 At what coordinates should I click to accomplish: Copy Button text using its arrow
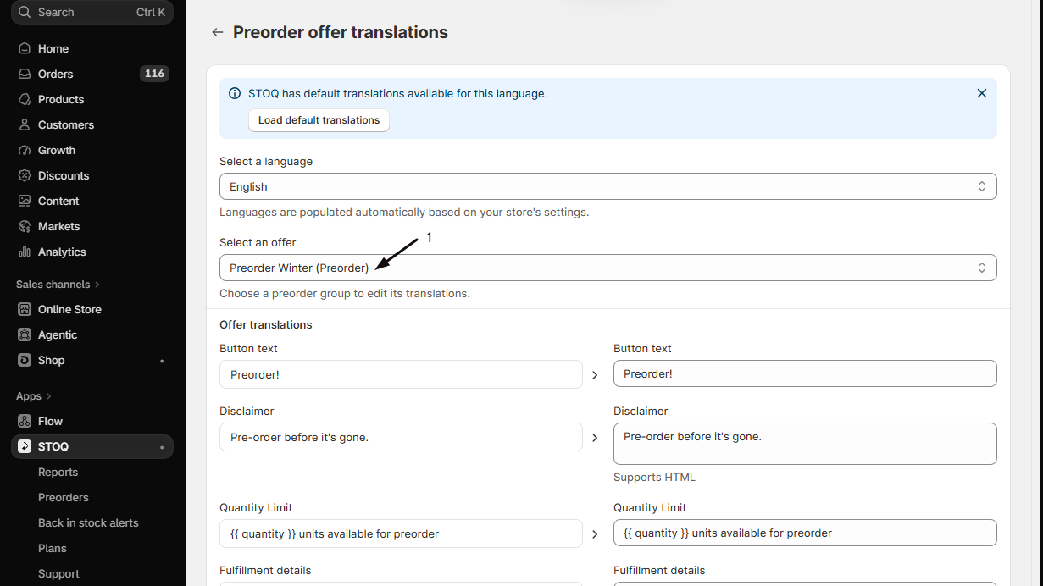pos(595,374)
